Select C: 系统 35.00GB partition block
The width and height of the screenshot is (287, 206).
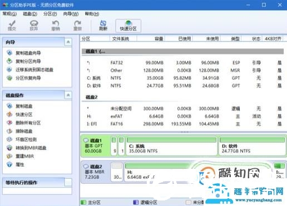(x=171, y=146)
